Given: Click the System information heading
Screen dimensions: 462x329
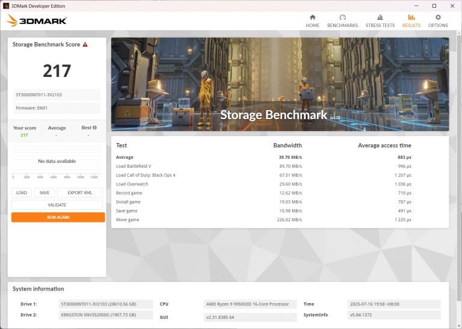Looking at the screenshot, I should coord(38,289).
